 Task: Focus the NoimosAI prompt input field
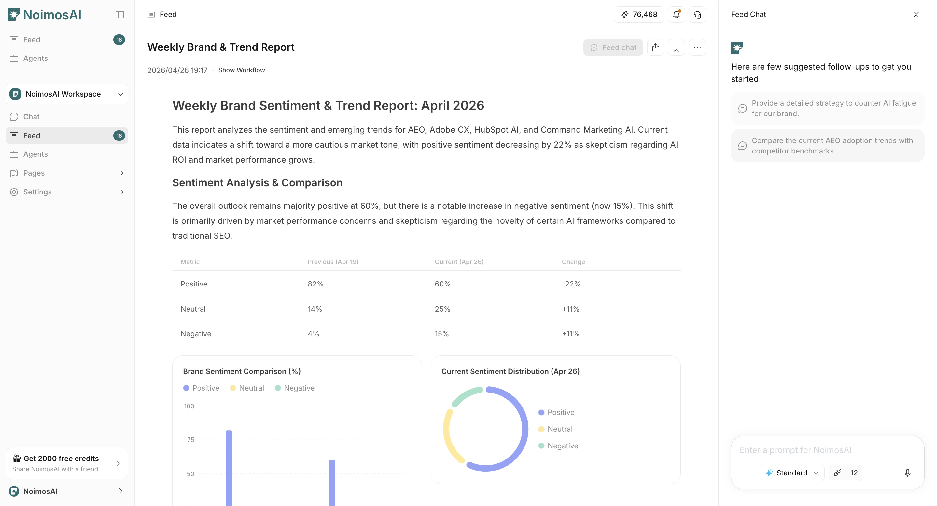coord(828,450)
